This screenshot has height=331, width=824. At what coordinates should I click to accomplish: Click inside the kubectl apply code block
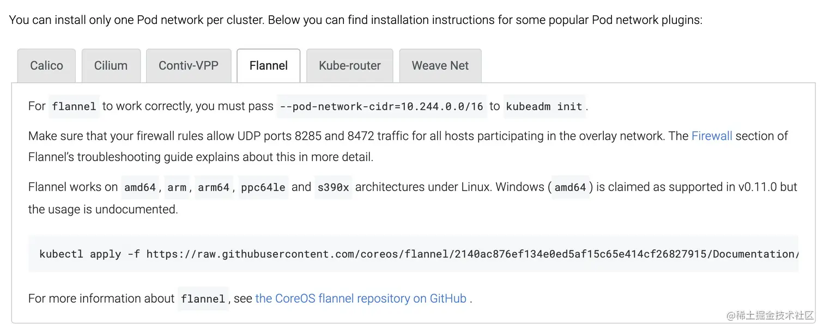[413, 254]
